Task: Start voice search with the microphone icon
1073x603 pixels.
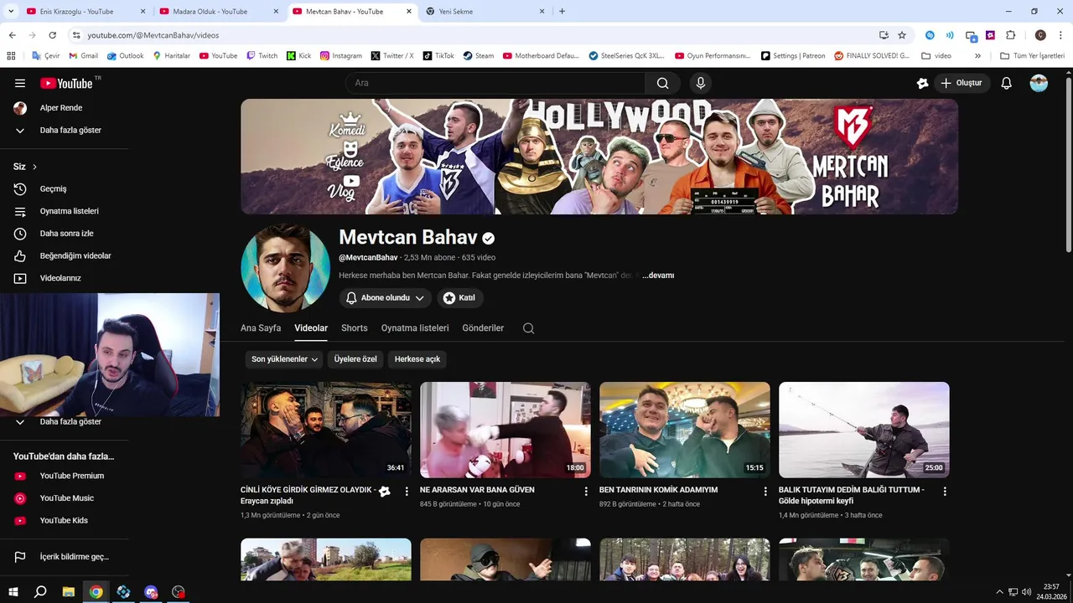Action: click(x=701, y=83)
